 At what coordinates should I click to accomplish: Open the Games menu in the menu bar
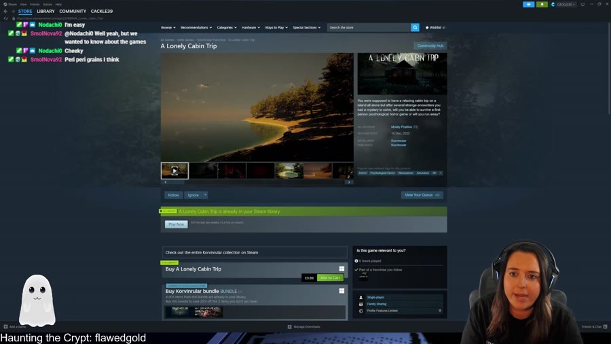click(47, 4)
